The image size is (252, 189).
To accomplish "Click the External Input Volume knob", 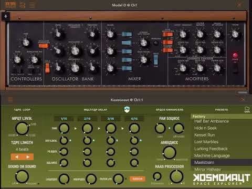I will pyautogui.click(x=143, y=43).
